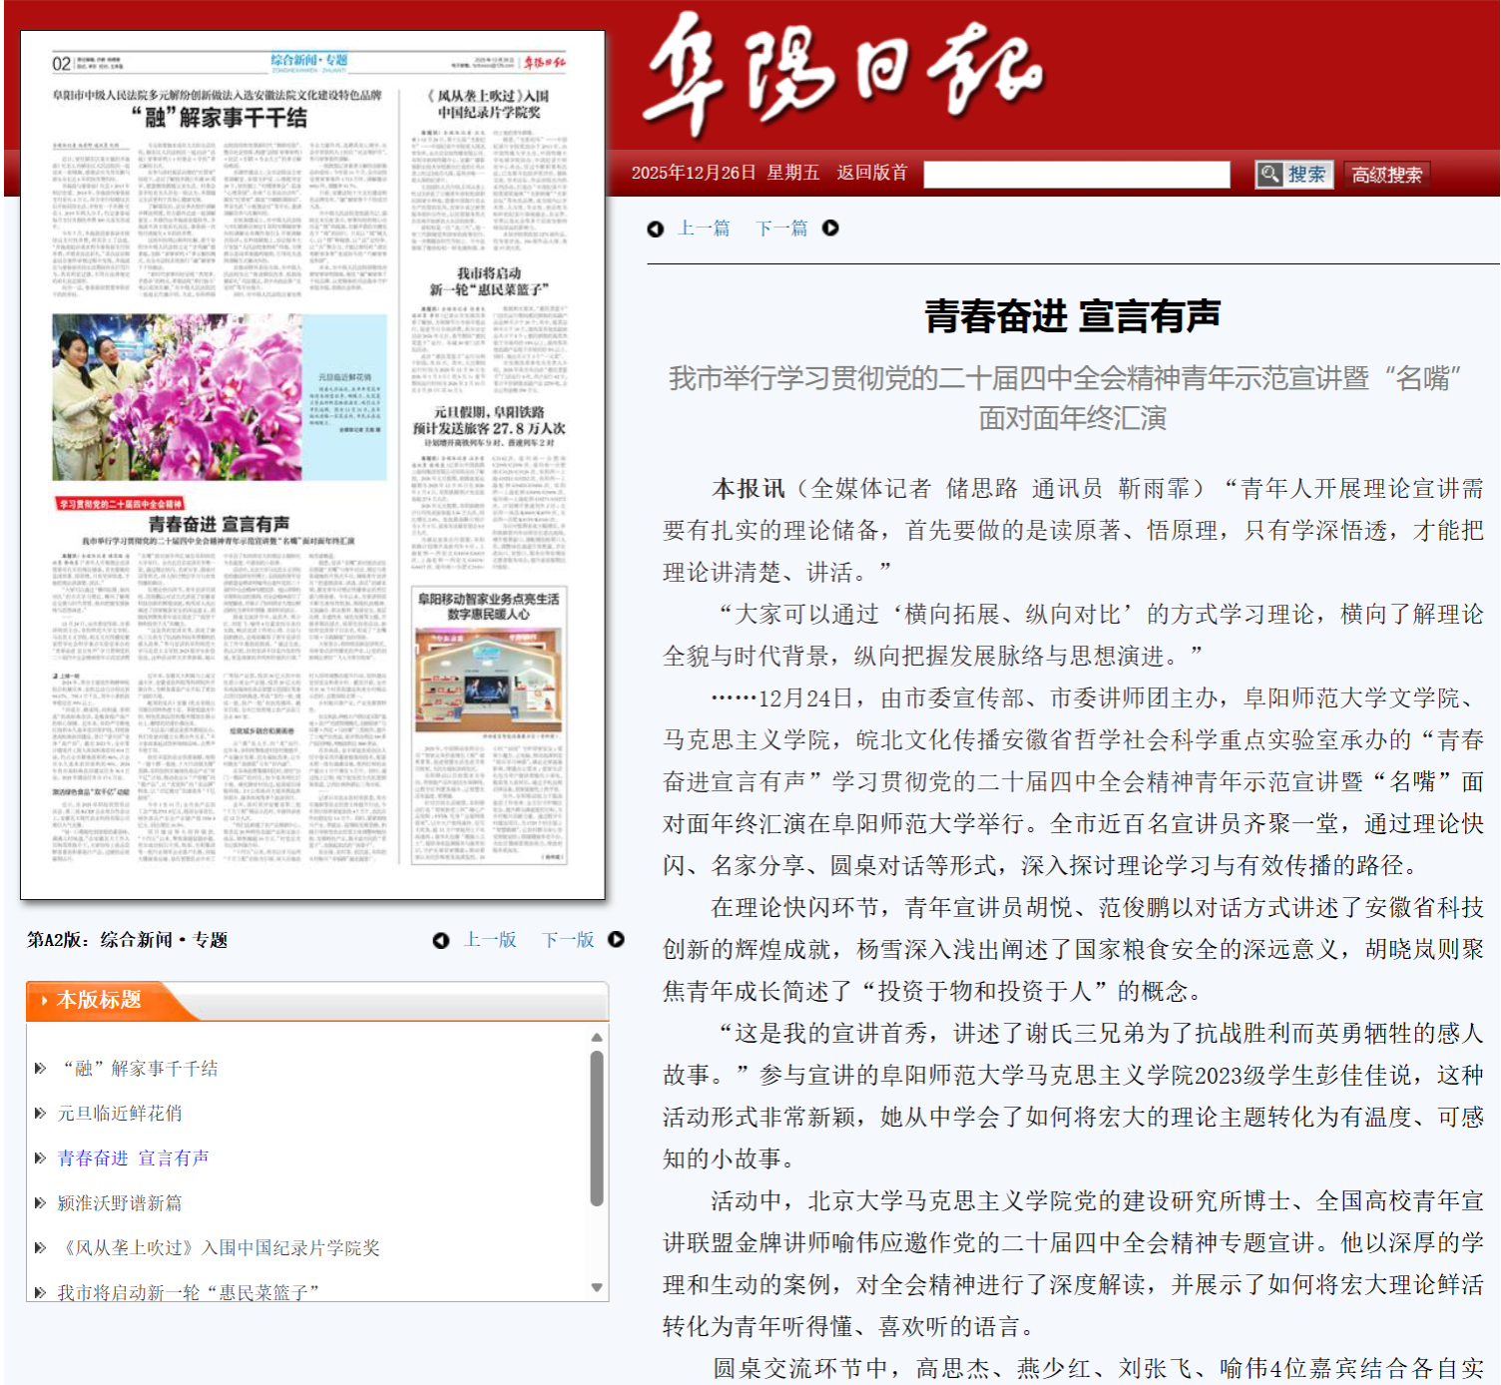1501x1385 pixels.
Task: Open the 下一篇 next article link
Action: (781, 229)
